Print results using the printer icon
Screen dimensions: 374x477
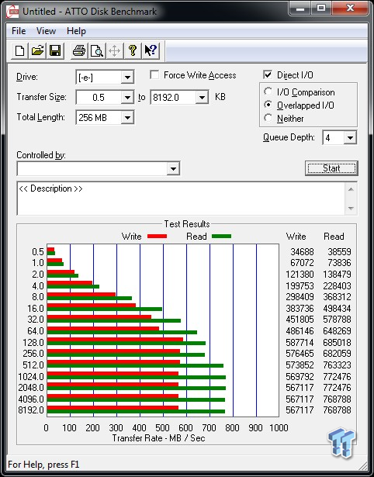click(79, 50)
